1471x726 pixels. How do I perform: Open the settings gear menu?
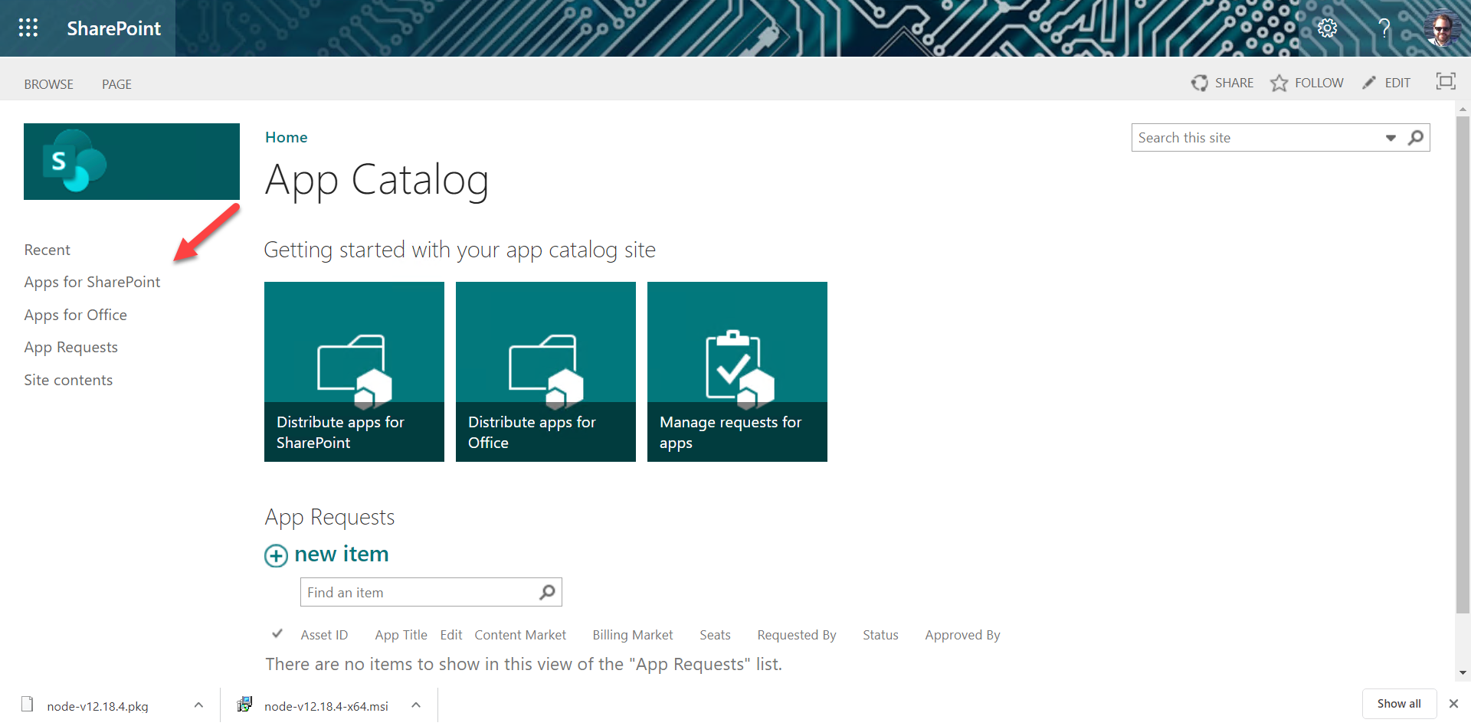tap(1327, 28)
